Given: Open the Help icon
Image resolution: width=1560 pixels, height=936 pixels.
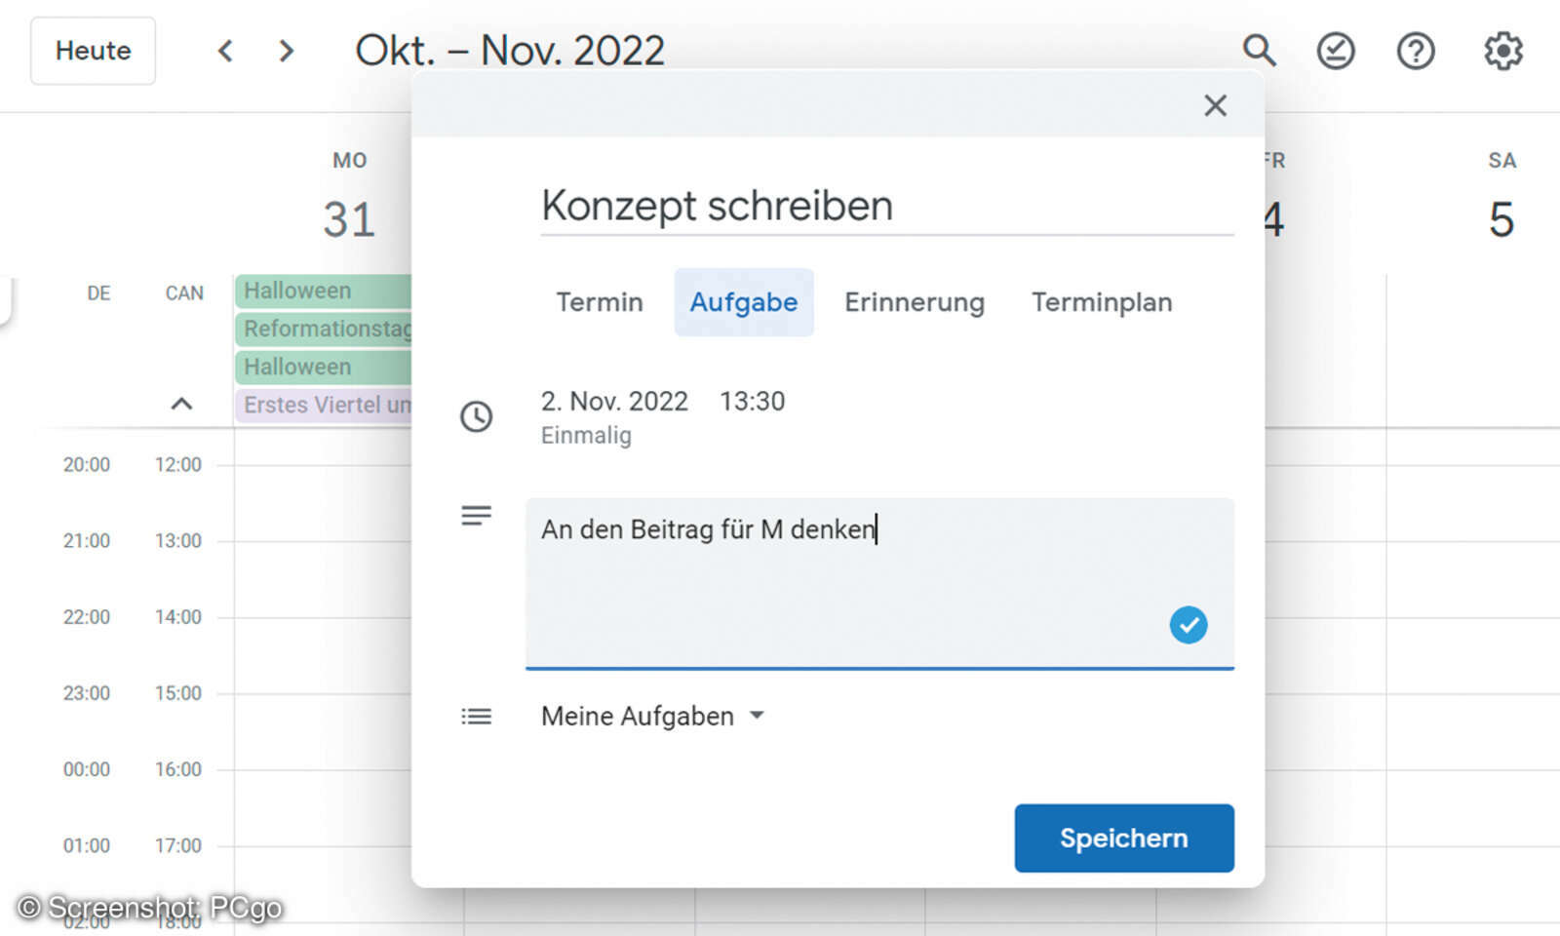Looking at the screenshot, I should click(x=1415, y=51).
